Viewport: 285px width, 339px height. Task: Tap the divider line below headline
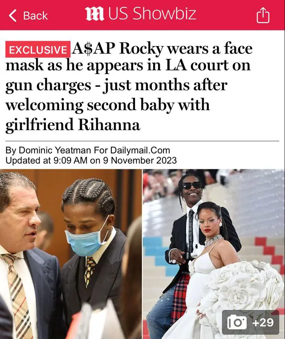142,141
